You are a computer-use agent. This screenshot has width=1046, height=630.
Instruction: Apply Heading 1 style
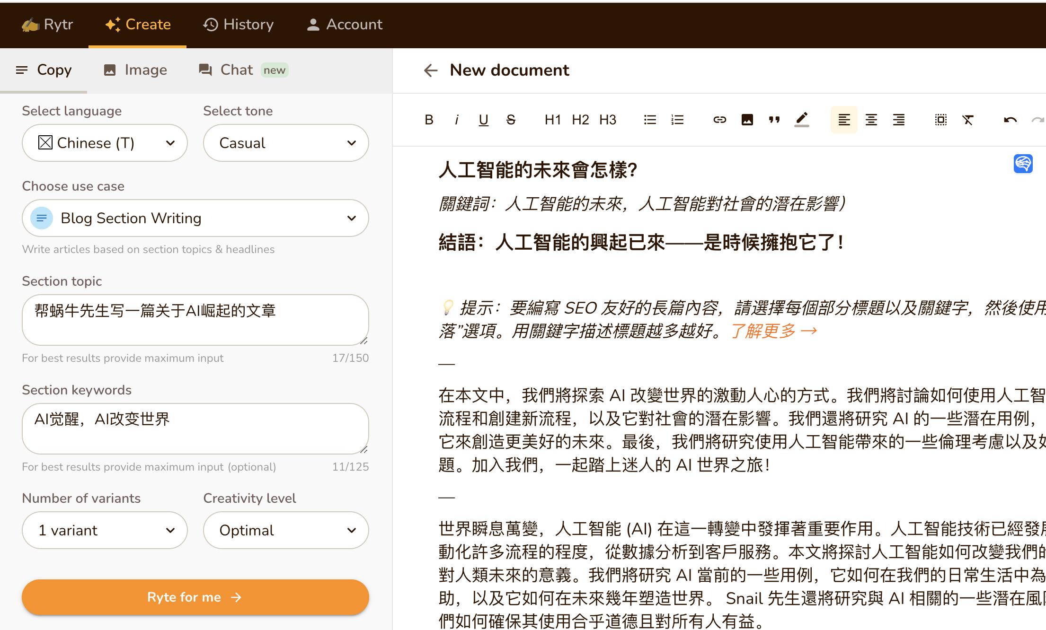coord(552,120)
